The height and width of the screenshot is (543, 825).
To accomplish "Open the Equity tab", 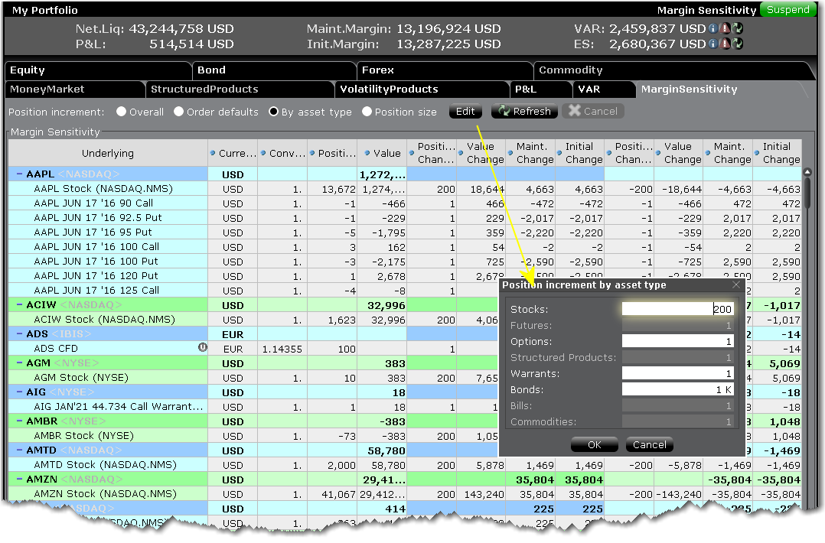I will (99, 70).
